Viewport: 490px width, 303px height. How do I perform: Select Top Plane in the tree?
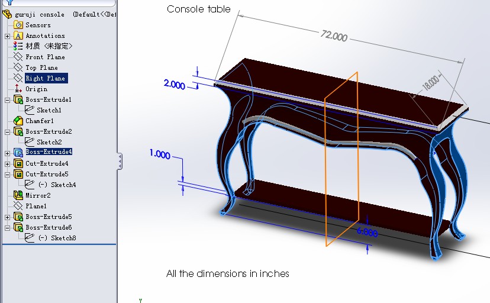(41, 67)
